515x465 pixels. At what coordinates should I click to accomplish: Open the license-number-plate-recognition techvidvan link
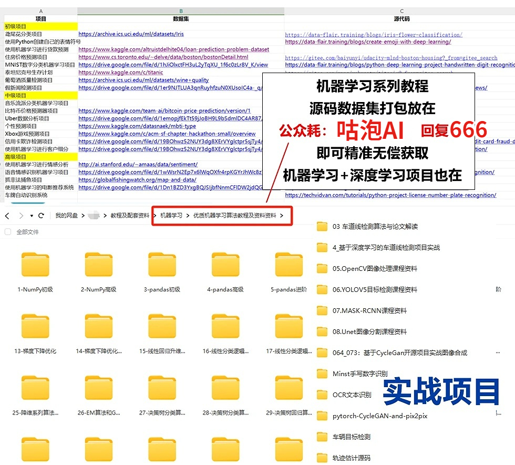390,195
